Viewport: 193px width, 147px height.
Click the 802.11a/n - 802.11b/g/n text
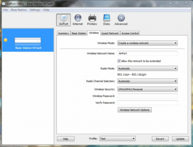[132, 75]
